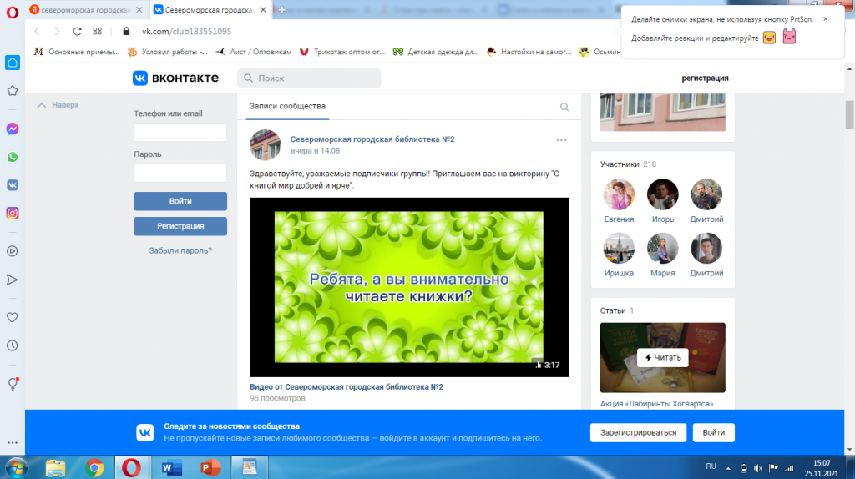This screenshot has height=479, width=855.
Task: Focus the Телефон или email field
Action: tap(180, 133)
